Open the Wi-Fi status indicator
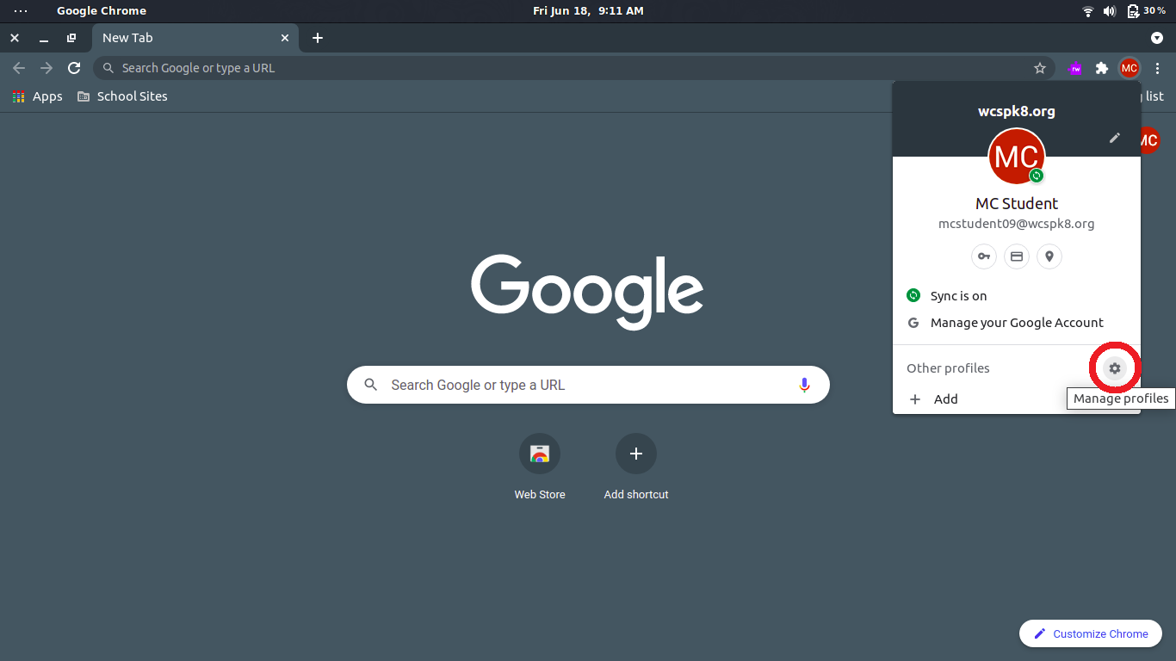Image resolution: width=1176 pixels, height=661 pixels. [1088, 11]
